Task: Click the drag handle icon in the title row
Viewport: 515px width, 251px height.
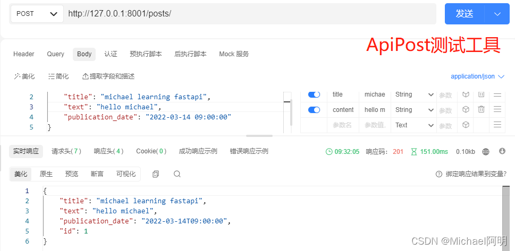Action: click(497, 94)
